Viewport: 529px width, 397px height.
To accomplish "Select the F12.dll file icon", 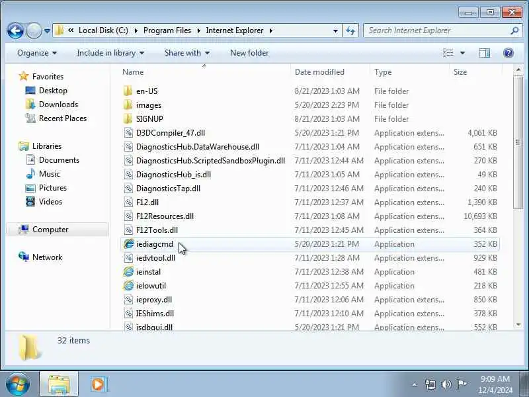I will pos(128,202).
